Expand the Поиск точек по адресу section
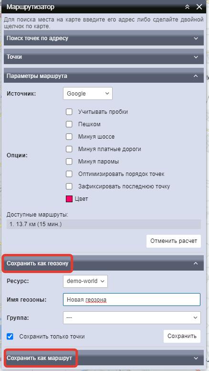 104,38
